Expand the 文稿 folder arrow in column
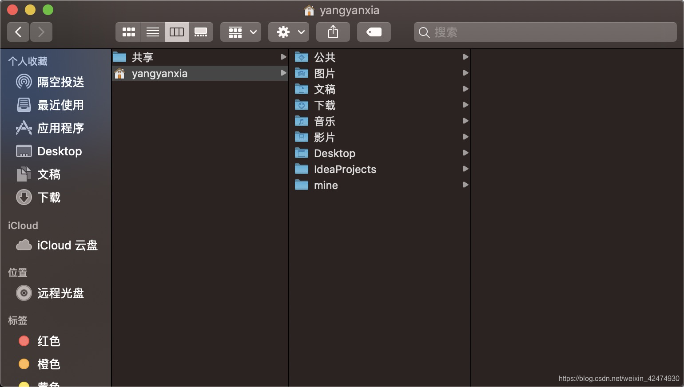 coord(465,89)
